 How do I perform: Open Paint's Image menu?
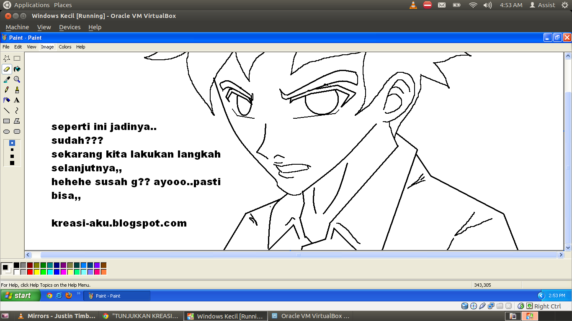(x=47, y=47)
